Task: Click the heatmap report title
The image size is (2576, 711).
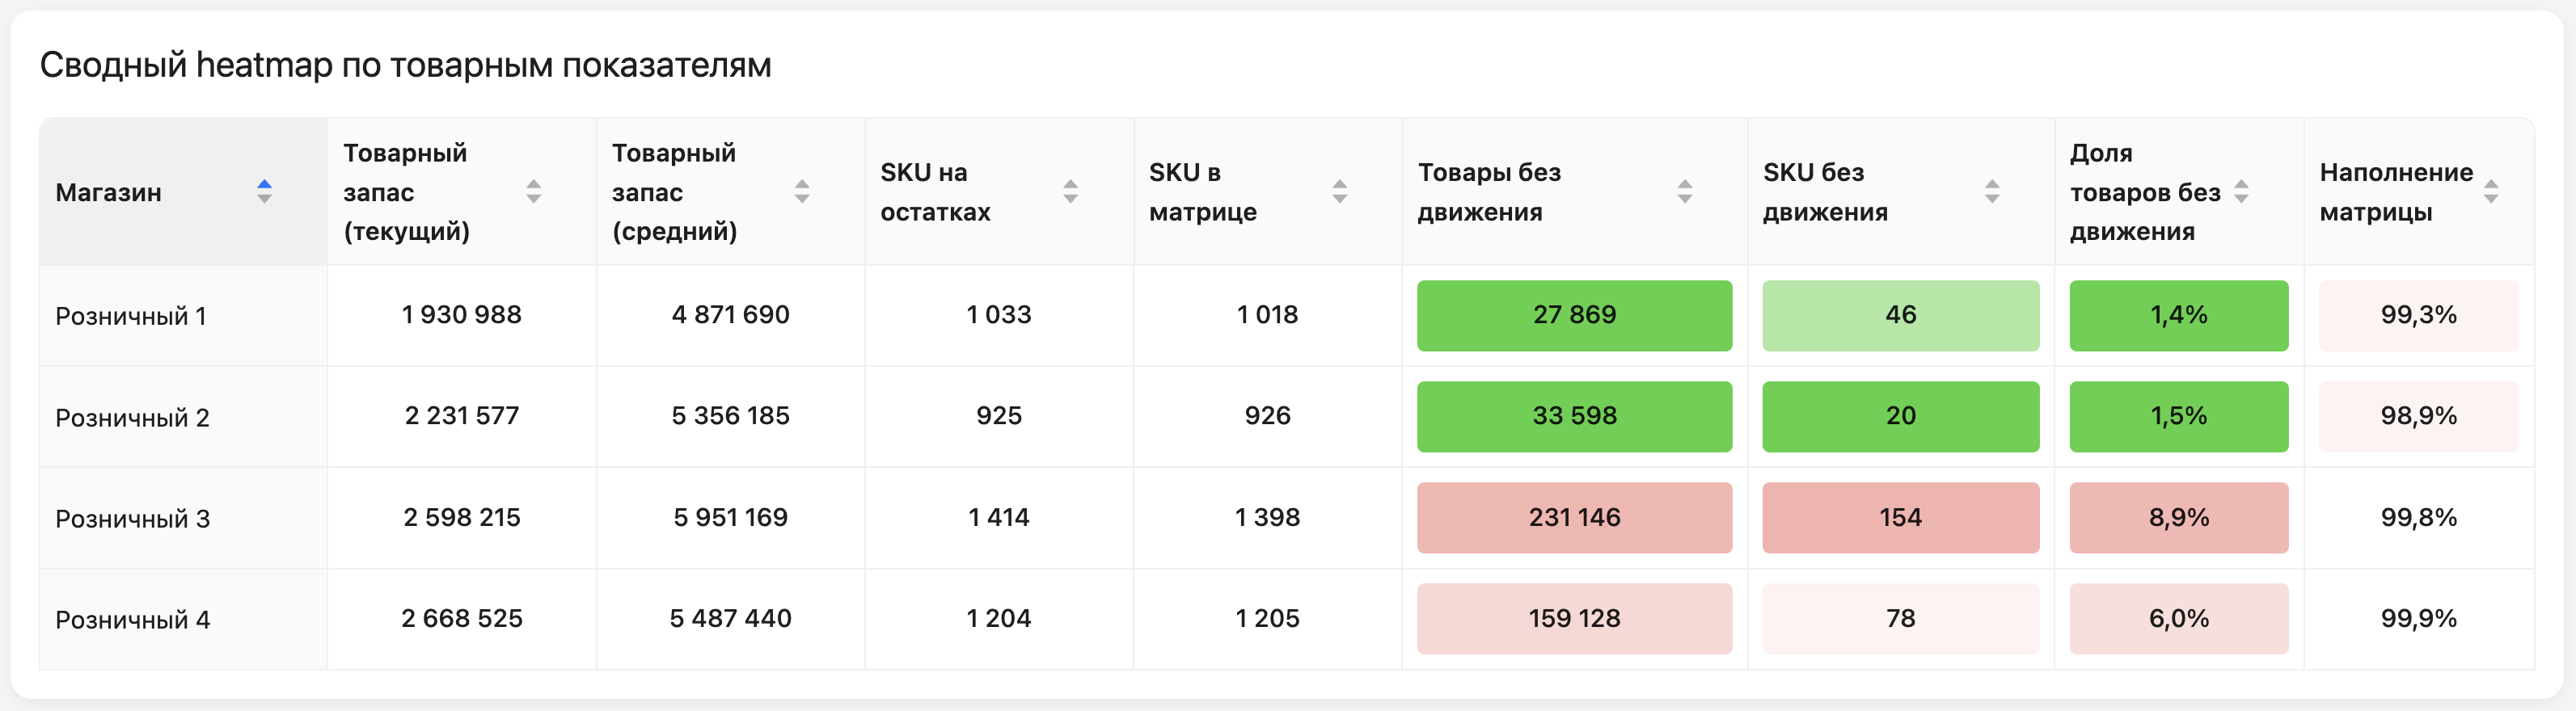Action: pyautogui.click(x=404, y=65)
